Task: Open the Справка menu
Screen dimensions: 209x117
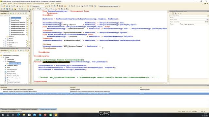Action: coord(58,4)
